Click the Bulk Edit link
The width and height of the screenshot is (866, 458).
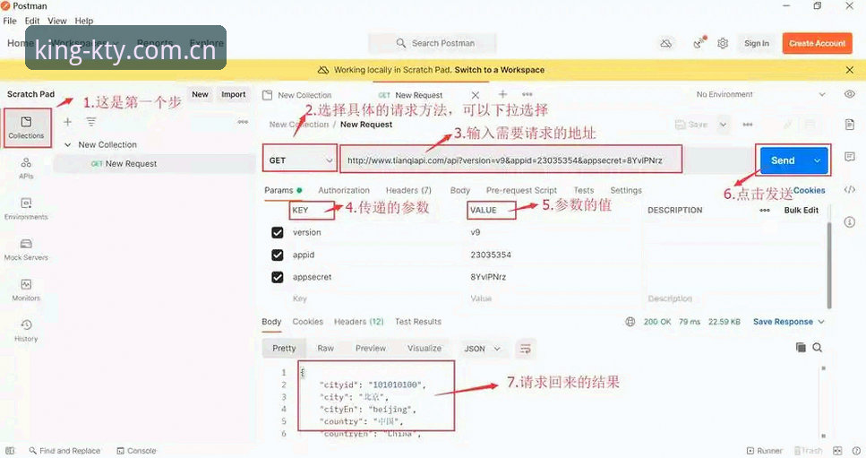[x=801, y=210]
